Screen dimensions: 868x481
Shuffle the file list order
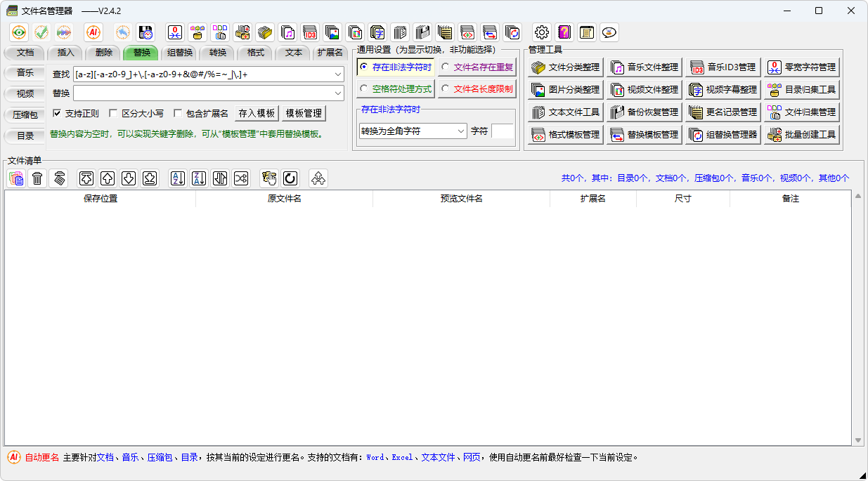(241, 178)
